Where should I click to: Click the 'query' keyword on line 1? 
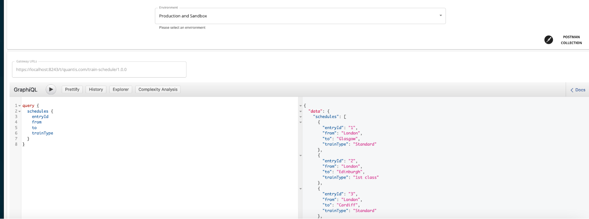pos(28,106)
